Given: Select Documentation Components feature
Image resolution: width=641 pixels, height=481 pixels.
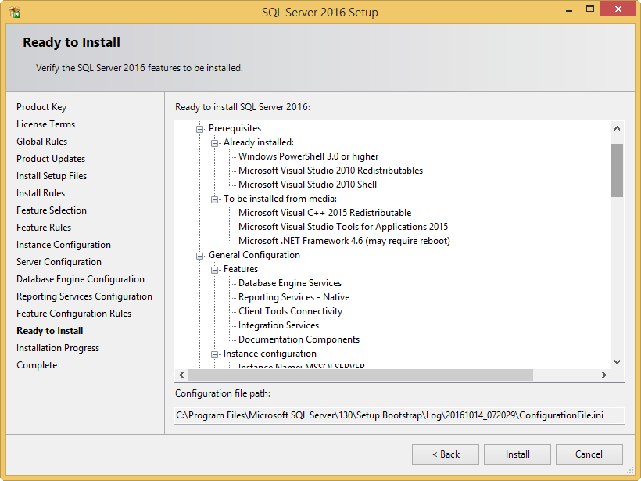Looking at the screenshot, I should pyautogui.click(x=299, y=339).
